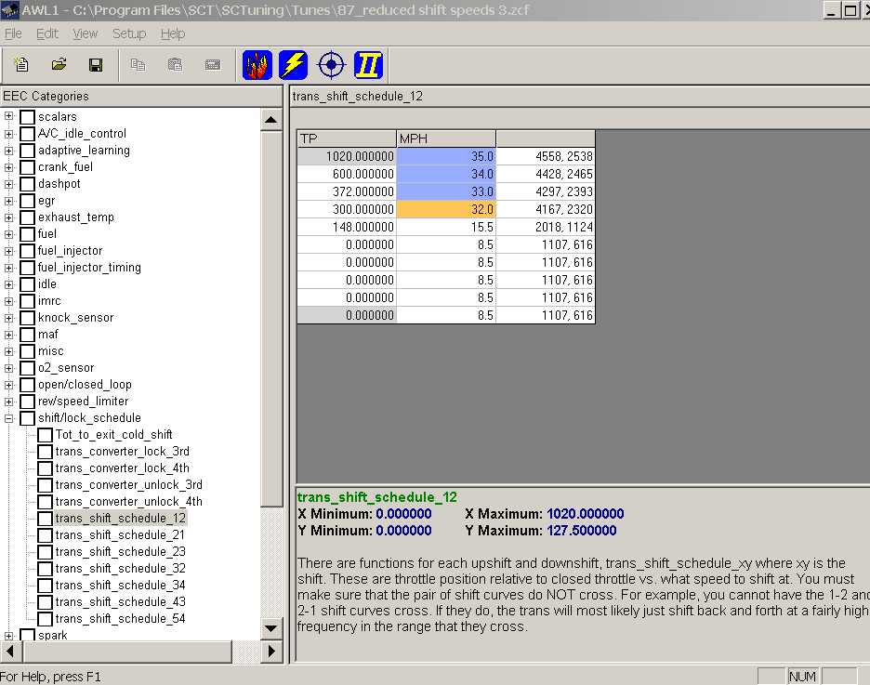Click the New file toolbar icon
The width and height of the screenshot is (870, 685).
pyautogui.click(x=21, y=65)
